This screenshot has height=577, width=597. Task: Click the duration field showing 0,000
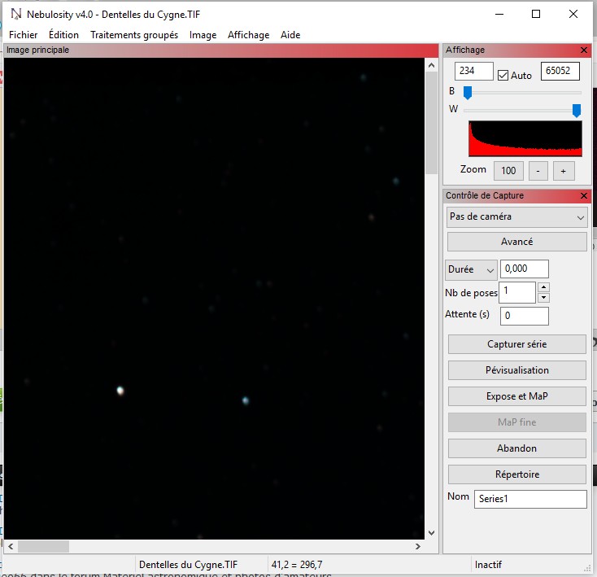[x=525, y=269]
